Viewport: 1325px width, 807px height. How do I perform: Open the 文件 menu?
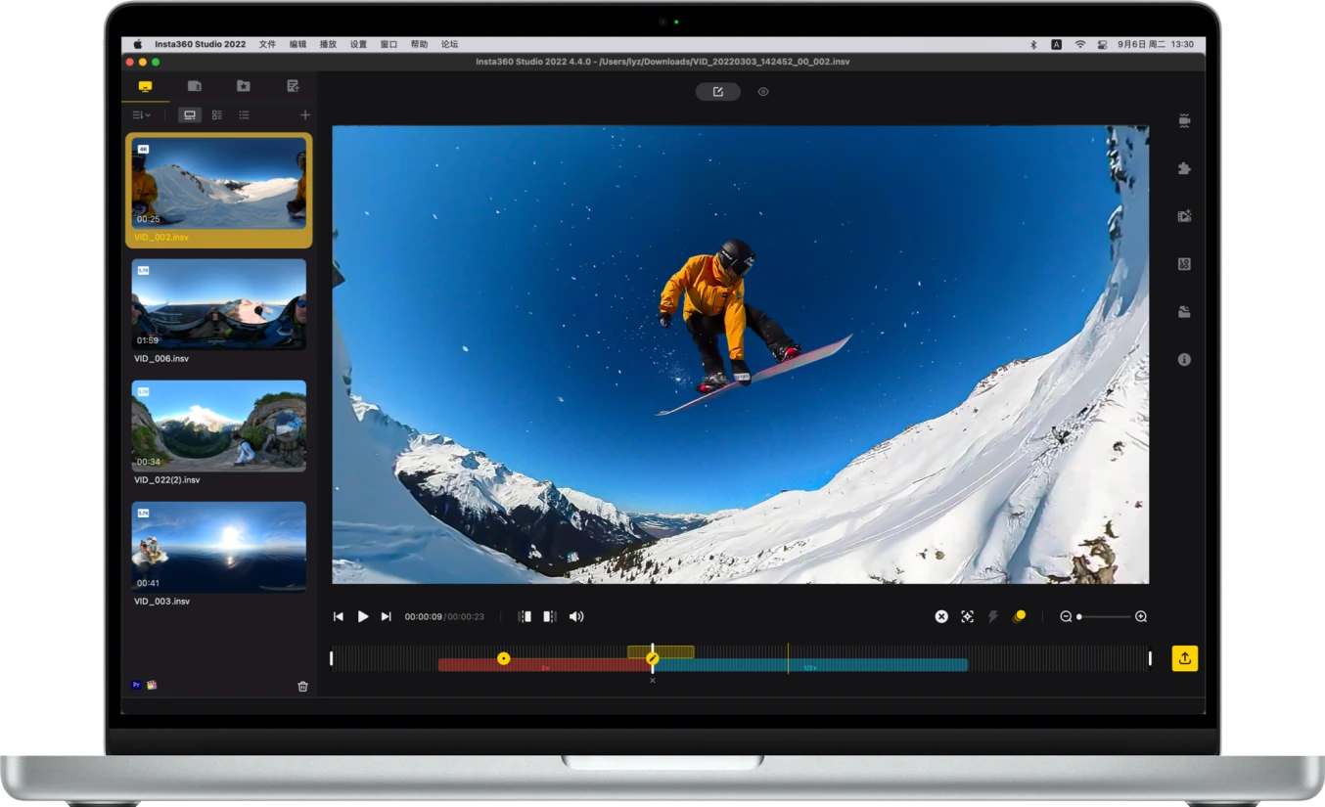[x=267, y=44]
